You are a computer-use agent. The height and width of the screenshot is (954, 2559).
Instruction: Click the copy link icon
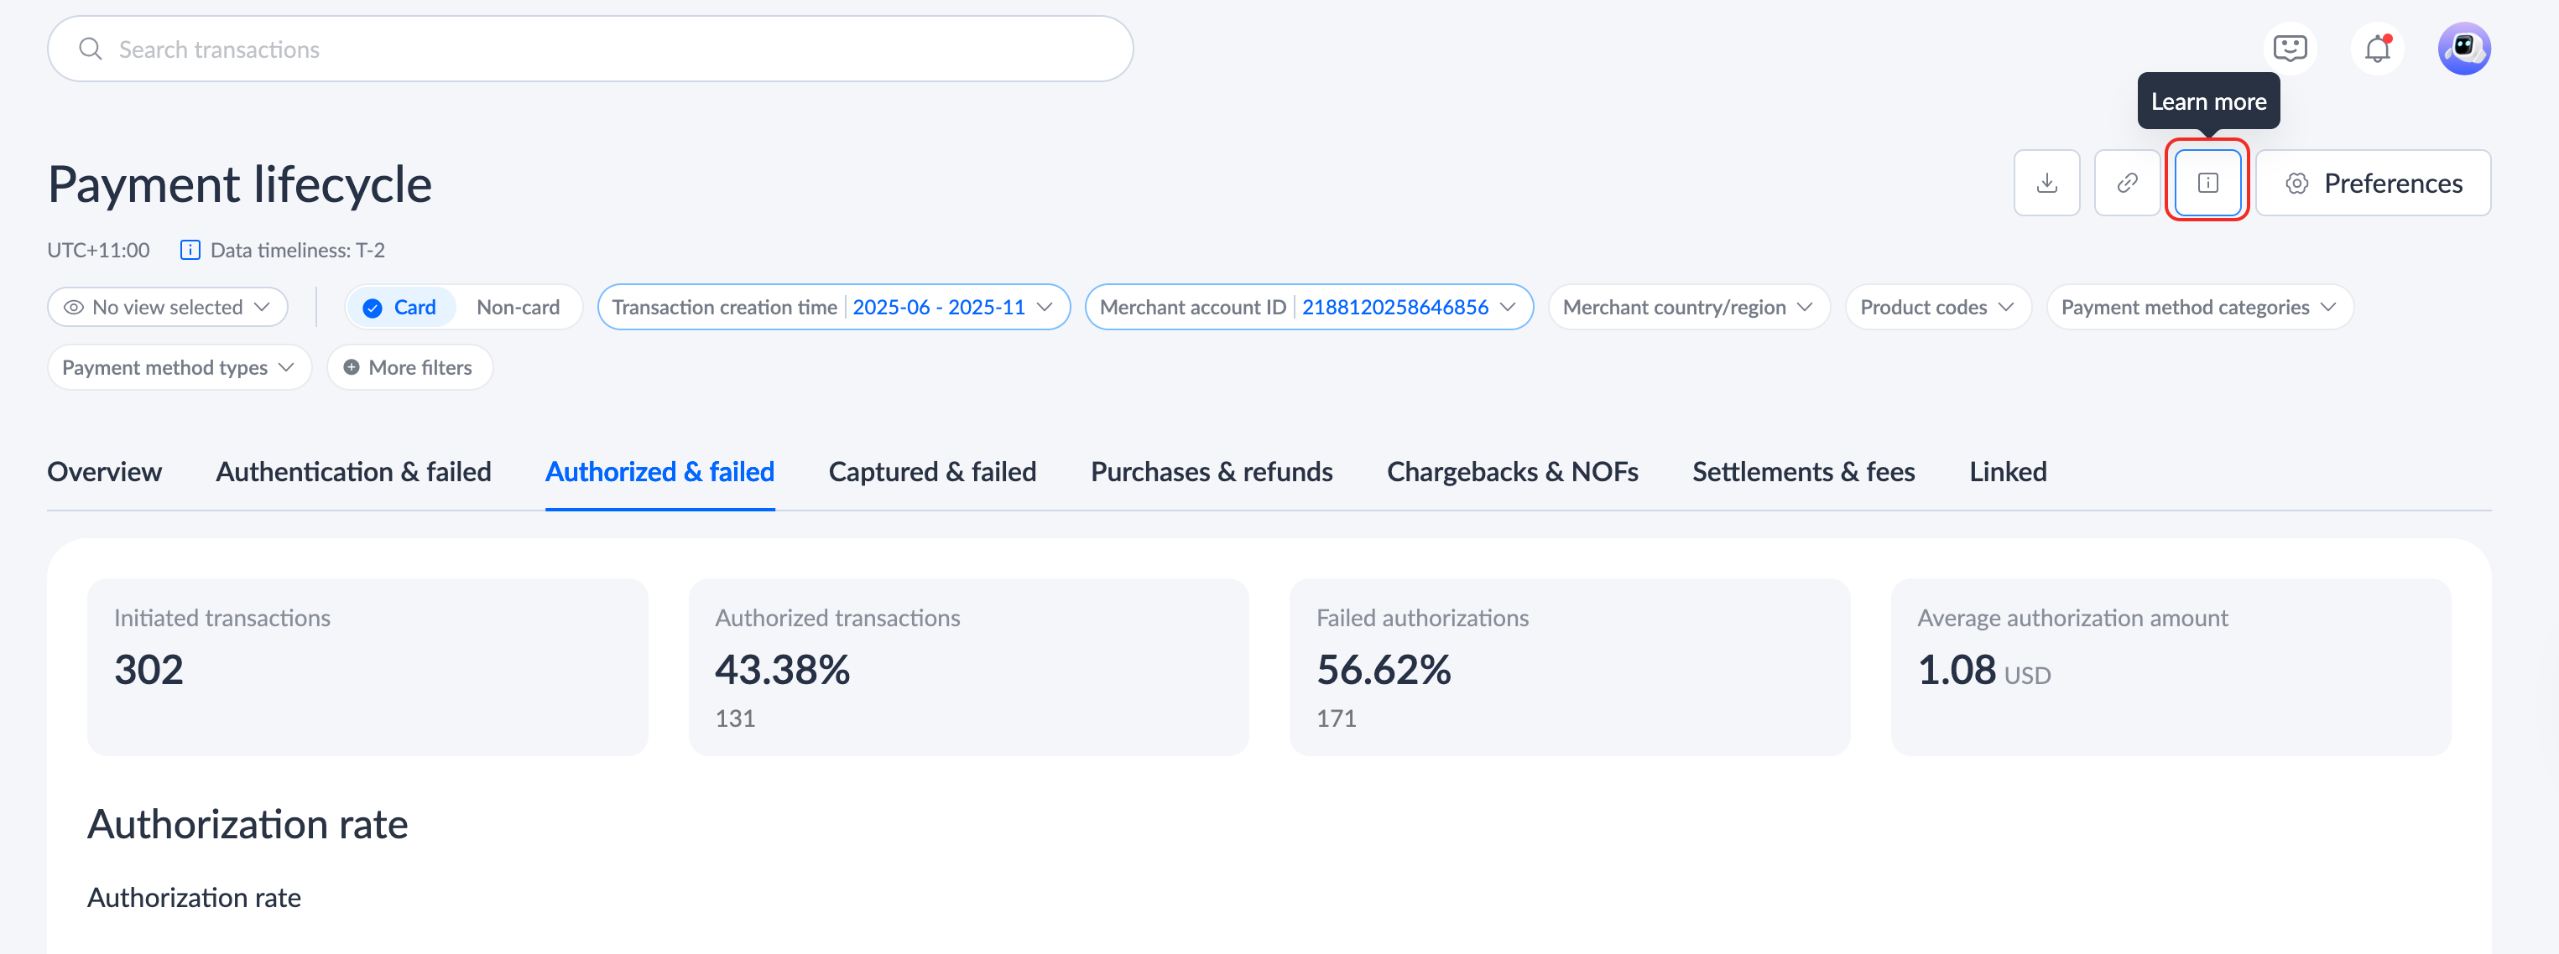(x=2127, y=183)
